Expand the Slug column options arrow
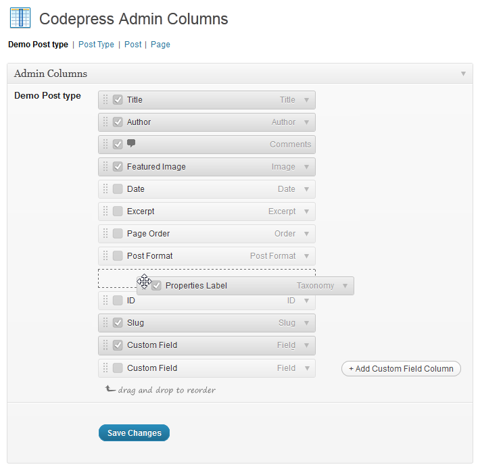Image resolution: width=480 pixels, height=473 pixels. coord(306,323)
